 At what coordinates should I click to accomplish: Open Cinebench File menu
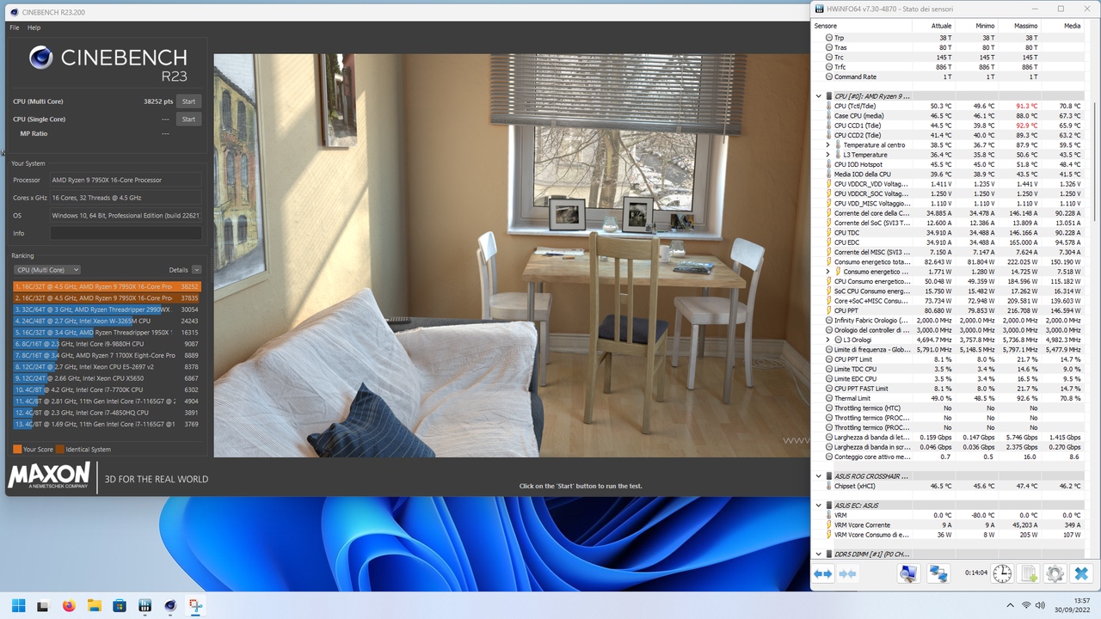click(15, 28)
